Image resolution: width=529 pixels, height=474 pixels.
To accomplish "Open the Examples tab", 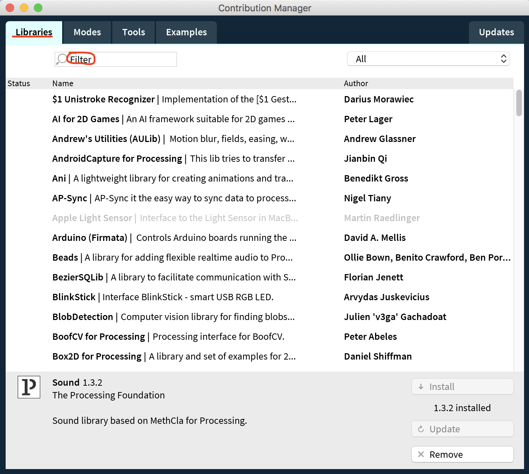I will 186,32.
